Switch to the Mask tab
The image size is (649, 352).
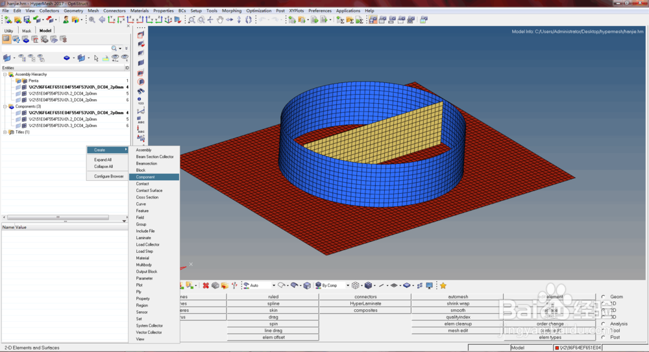point(27,30)
